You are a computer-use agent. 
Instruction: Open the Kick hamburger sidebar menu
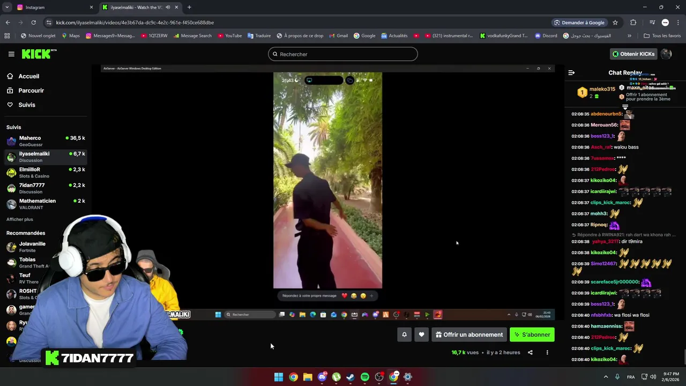[x=11, y=54]
